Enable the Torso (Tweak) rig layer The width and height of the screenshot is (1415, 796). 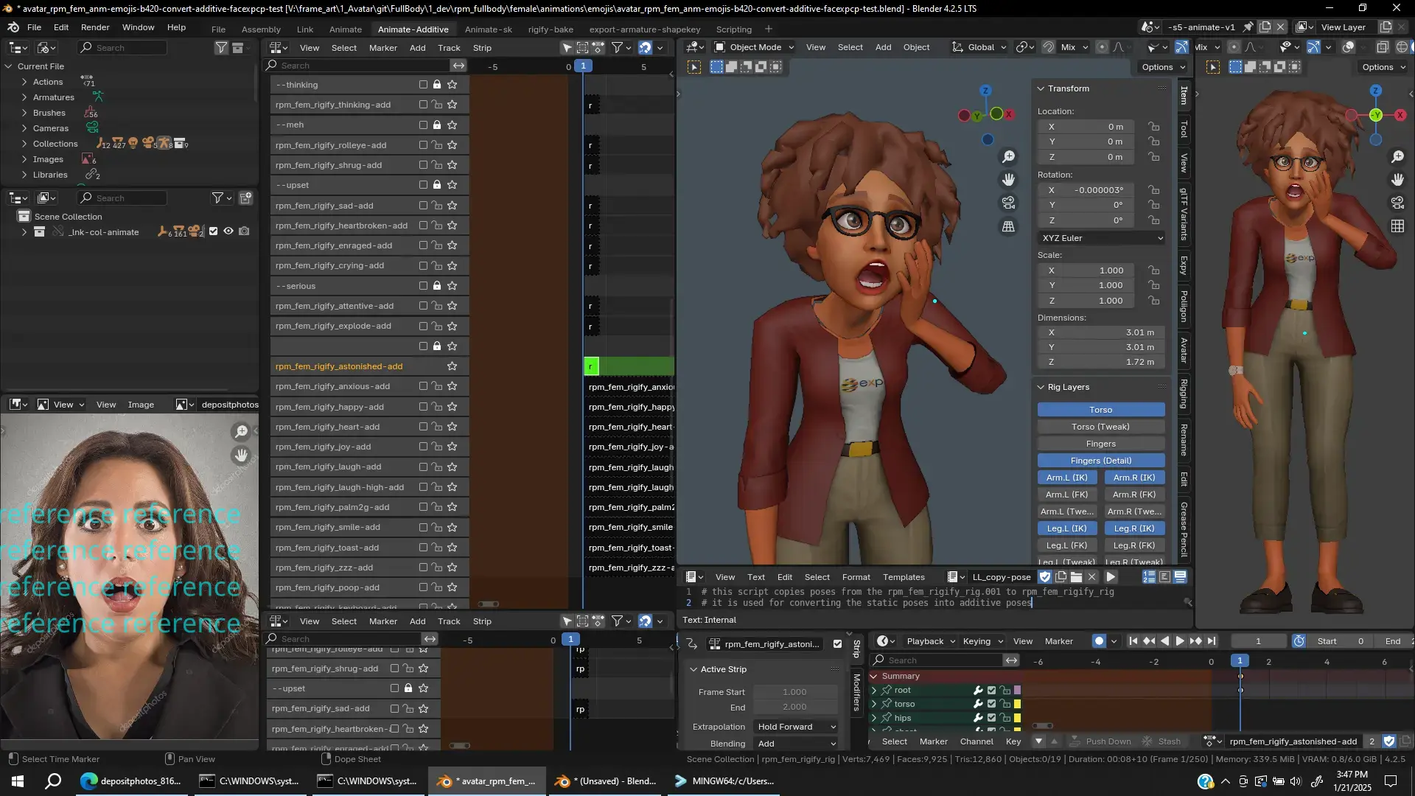[x=1100, y=427]
